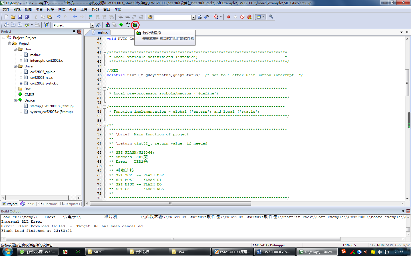The height and width of the screenshot is (256, 411).
Task: Click the editor vertical scrollbar thumb
Action: (407, 82)
